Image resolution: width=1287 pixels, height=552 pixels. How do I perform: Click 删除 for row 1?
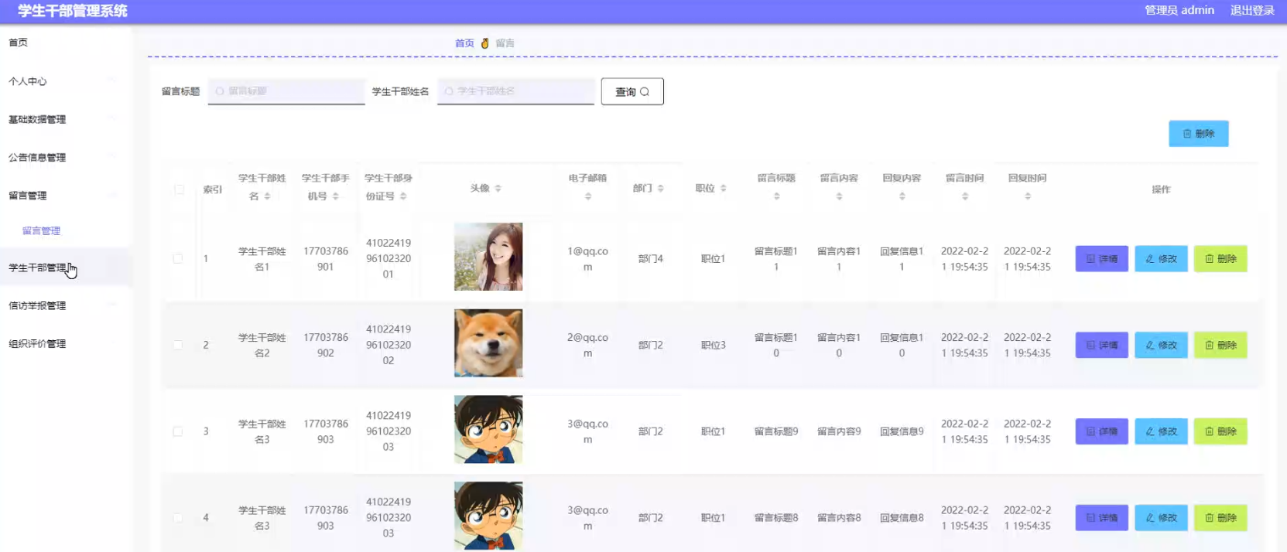[1220, 259]
